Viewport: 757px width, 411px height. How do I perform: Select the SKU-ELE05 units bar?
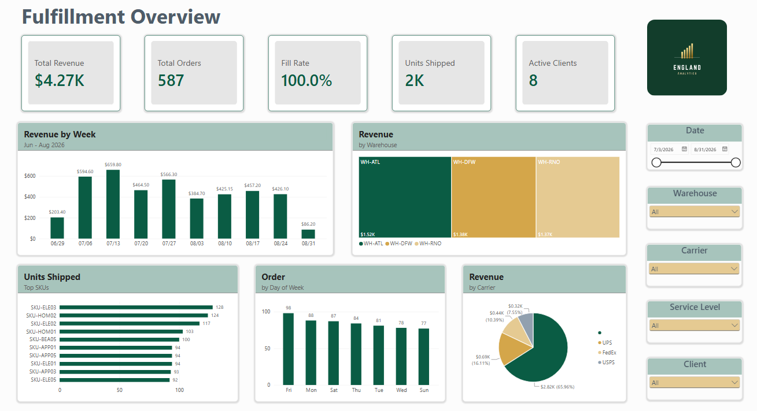(x=115, y=380)
